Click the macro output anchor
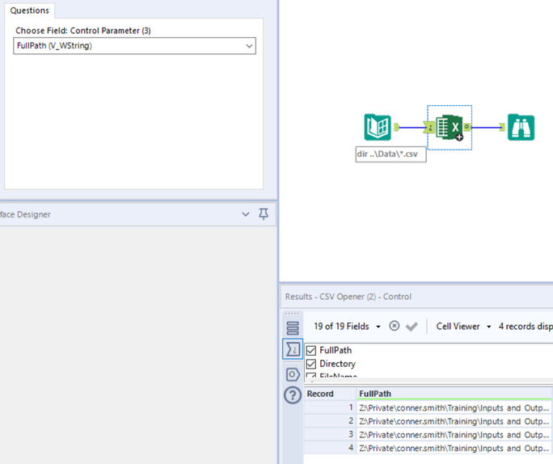553x464 pixels. tap(467, 127)
